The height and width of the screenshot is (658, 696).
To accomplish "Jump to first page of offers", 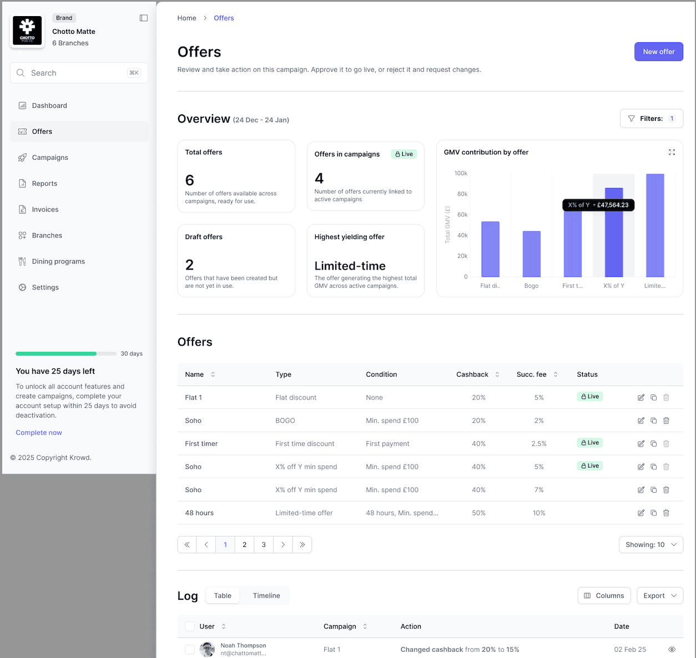I will pyautogui.click(x=187, y=545).
